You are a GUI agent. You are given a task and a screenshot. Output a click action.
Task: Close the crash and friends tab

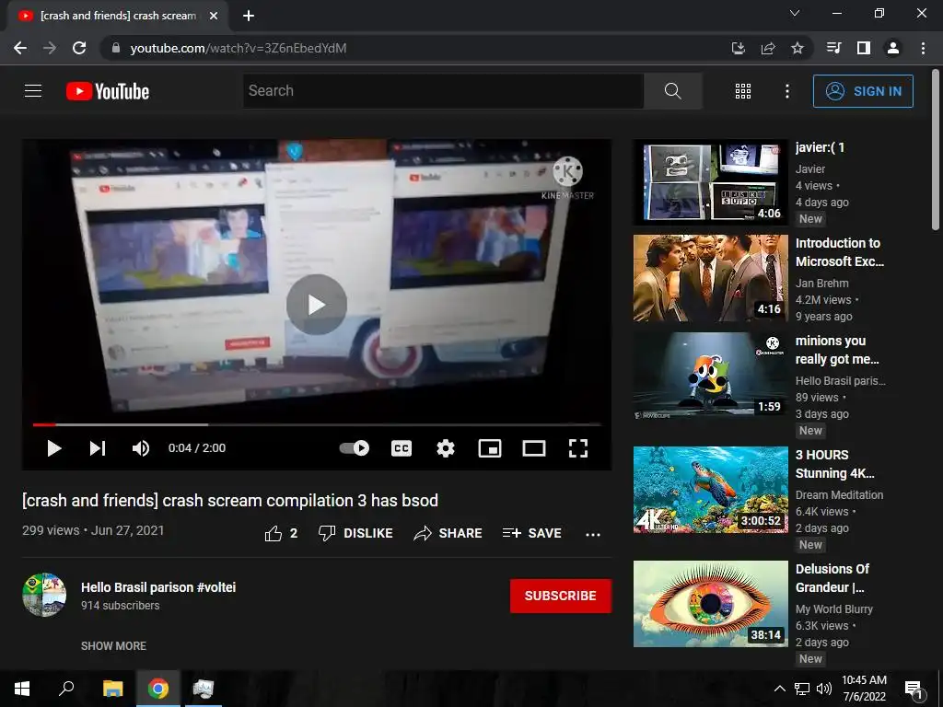coord(214,16)
